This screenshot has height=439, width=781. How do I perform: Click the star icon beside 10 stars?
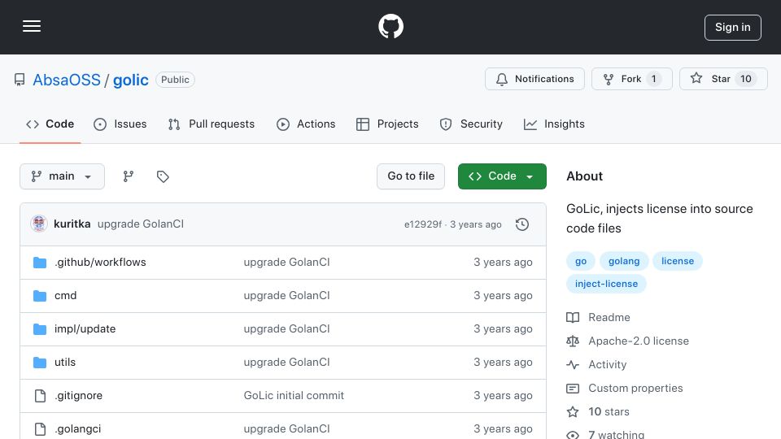[x=573, y=411]
